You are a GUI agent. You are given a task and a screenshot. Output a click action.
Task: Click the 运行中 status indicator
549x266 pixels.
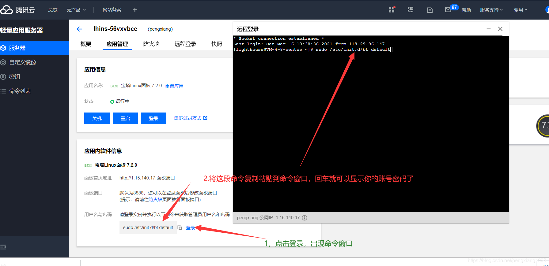(x=120, y=102)
